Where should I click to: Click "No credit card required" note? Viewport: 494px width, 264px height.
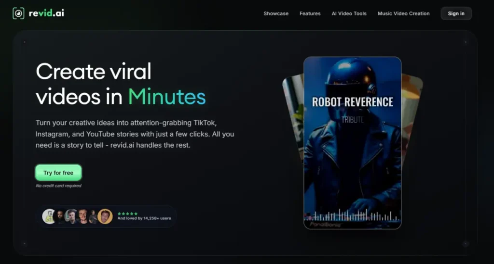click(x=58, y=186)
